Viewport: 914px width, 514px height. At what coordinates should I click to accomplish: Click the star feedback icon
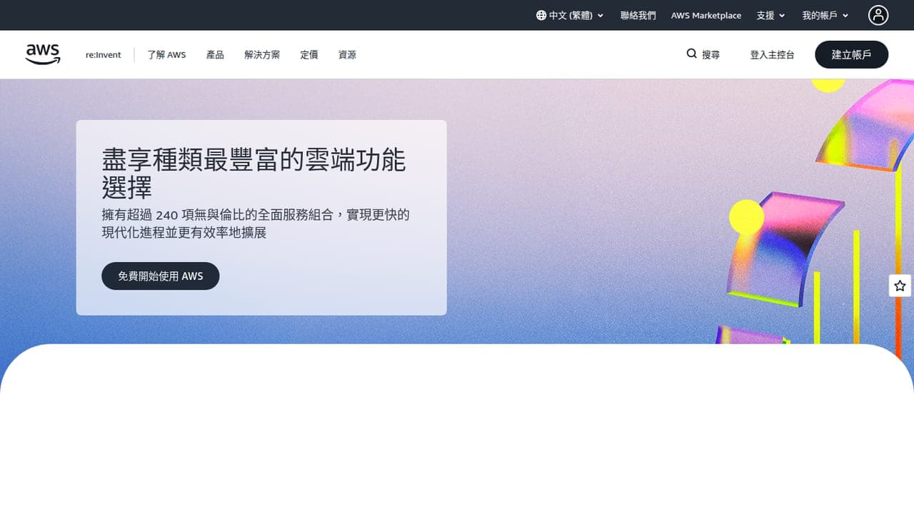point(900,286)
